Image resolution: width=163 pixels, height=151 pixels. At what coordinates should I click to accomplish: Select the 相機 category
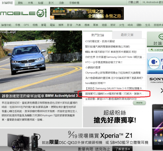coord(35,25)
